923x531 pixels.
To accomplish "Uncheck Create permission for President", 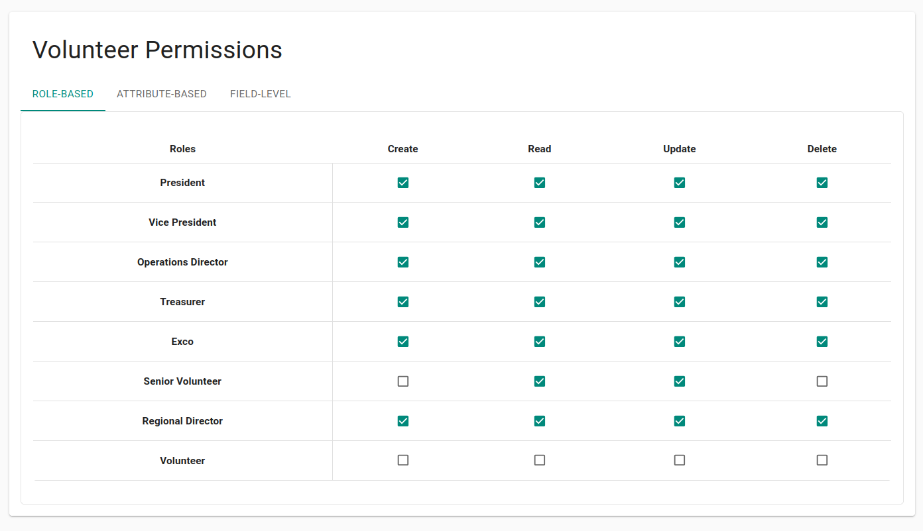I will pyautogui.click(x=403, y=183).
